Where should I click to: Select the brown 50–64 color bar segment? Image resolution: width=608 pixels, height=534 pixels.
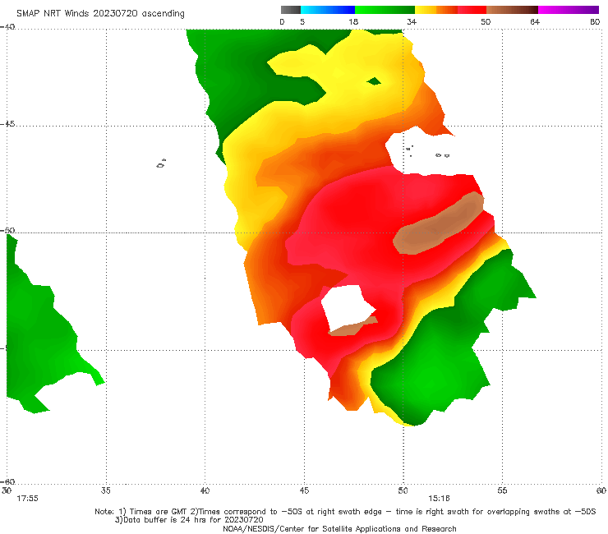512,10
